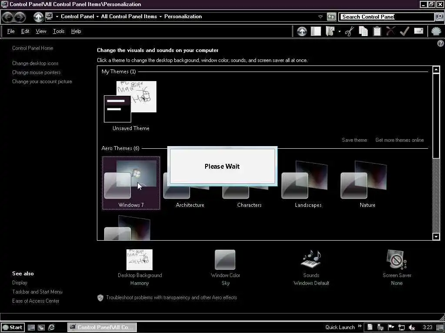Click Troubleshoot problems with transparency link
Screen dimensions: 445x333
pyautogui.click(x=171, y=297)
